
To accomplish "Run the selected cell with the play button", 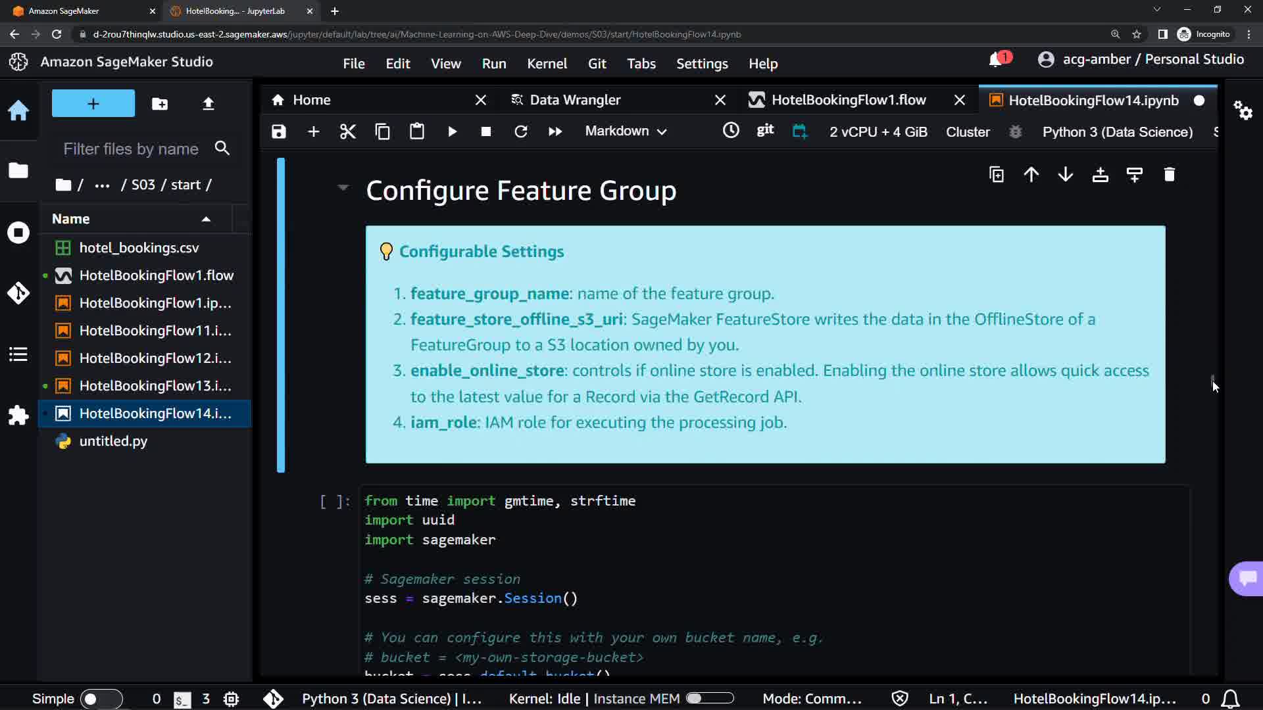I will [452, 131].
